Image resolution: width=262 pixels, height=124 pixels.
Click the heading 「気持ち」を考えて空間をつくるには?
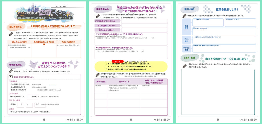53,26
